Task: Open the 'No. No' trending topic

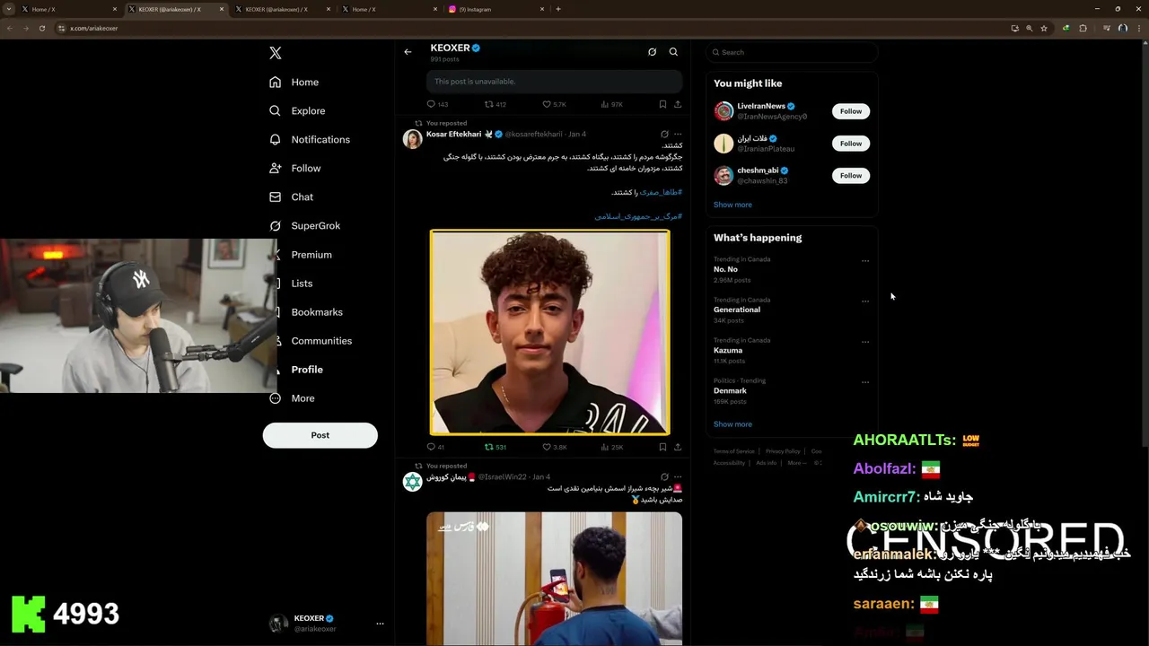Action: pos(791,269)
